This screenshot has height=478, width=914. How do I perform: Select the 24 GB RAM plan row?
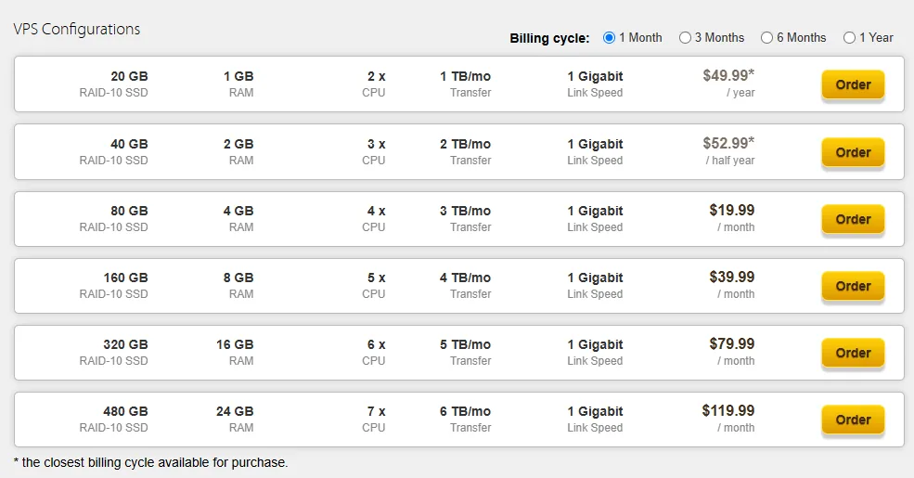pos(459,420)
